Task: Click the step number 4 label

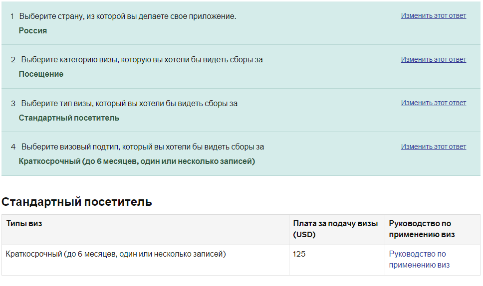Action: [13, 147]
